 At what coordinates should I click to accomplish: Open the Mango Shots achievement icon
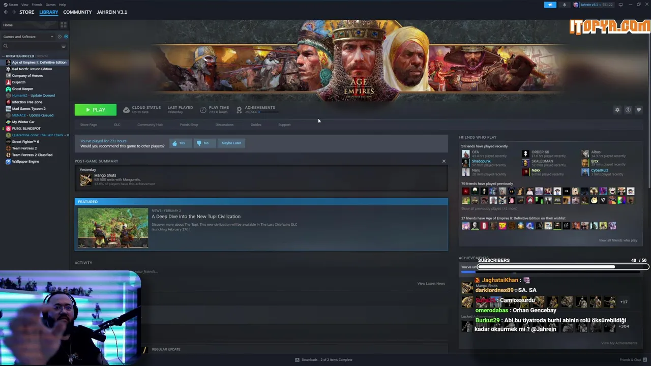point(85,179)
